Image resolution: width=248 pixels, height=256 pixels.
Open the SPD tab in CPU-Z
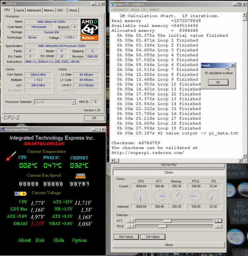point(60,10)
